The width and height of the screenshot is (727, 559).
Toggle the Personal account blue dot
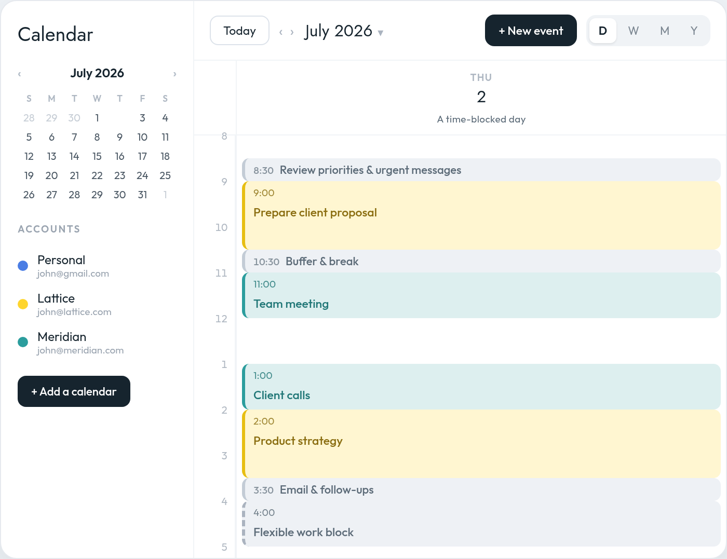[x=23, y=266]
